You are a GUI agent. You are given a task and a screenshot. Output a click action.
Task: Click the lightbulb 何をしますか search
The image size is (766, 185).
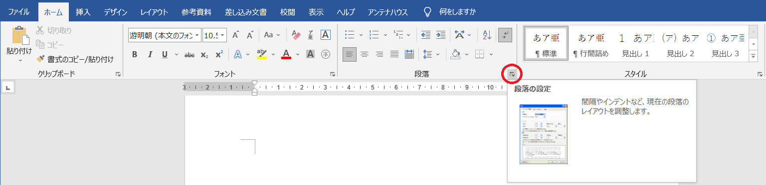449,11
